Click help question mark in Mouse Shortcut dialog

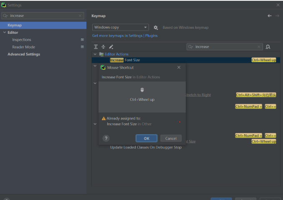tap(106, 138)
